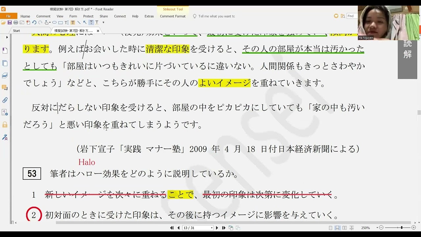Open the 250% zoom level dropdown
The height and width of the screenshot is (237, 421).
coord(377,228)
